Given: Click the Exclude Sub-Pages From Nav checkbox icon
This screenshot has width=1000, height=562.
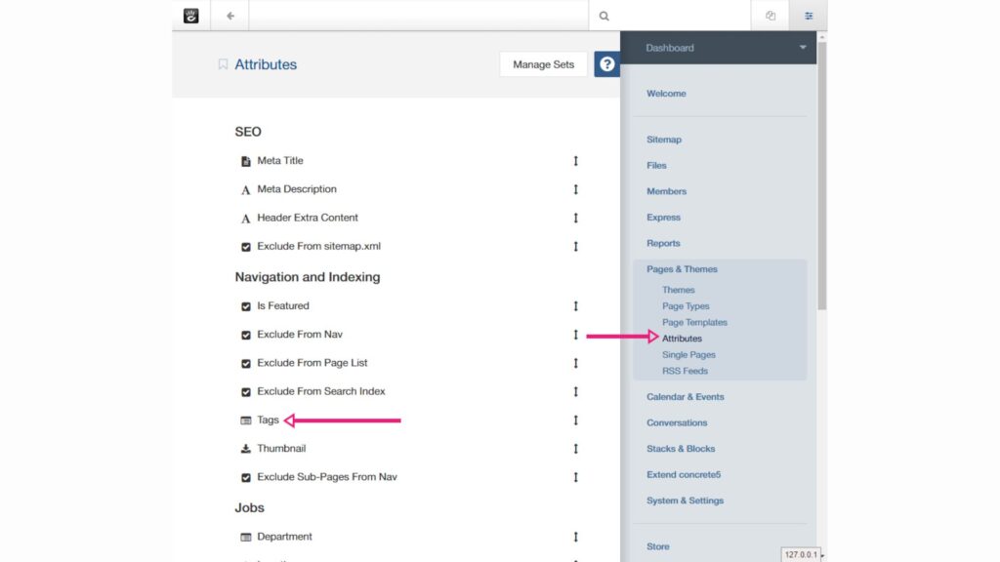Looking at the screenshot, I should (245, 477).
